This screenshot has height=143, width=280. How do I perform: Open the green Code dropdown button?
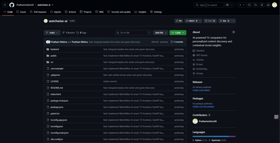click(178, 33)
